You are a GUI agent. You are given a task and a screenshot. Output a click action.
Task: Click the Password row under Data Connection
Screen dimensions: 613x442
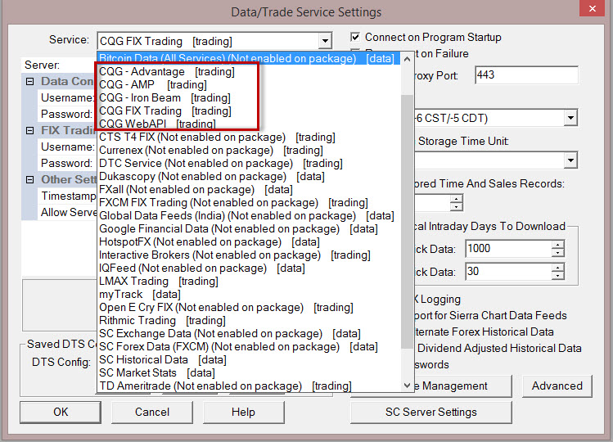click(67, 115)
